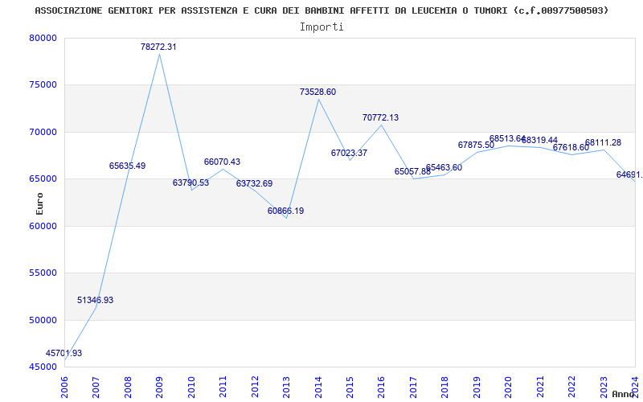
Task: Select year 2006 on x-axis
Action: (x=64, y=387)
